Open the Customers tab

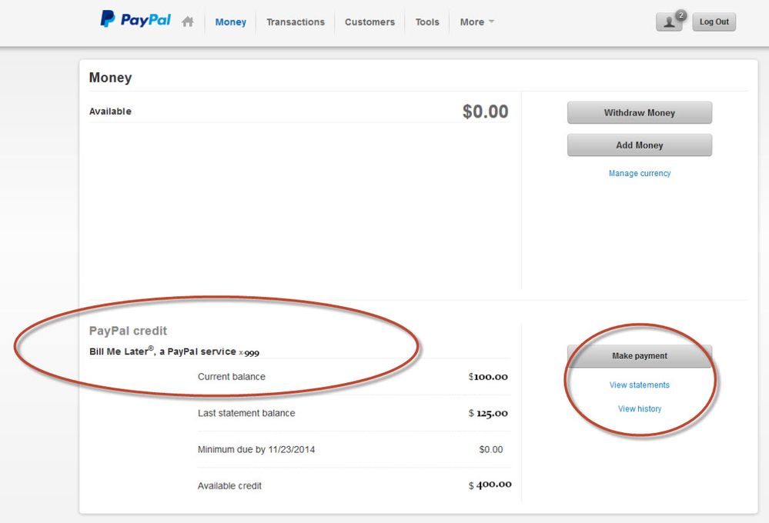pyautogui.click(x=369, y=22)
